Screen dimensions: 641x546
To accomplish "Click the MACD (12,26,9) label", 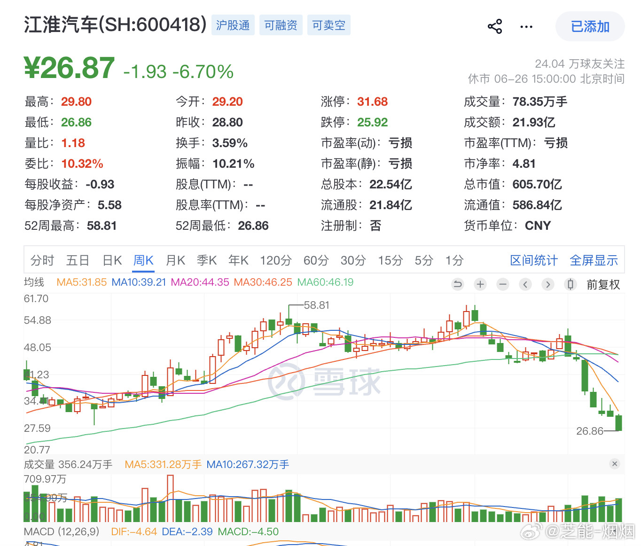I will click(x=62, y=532).
